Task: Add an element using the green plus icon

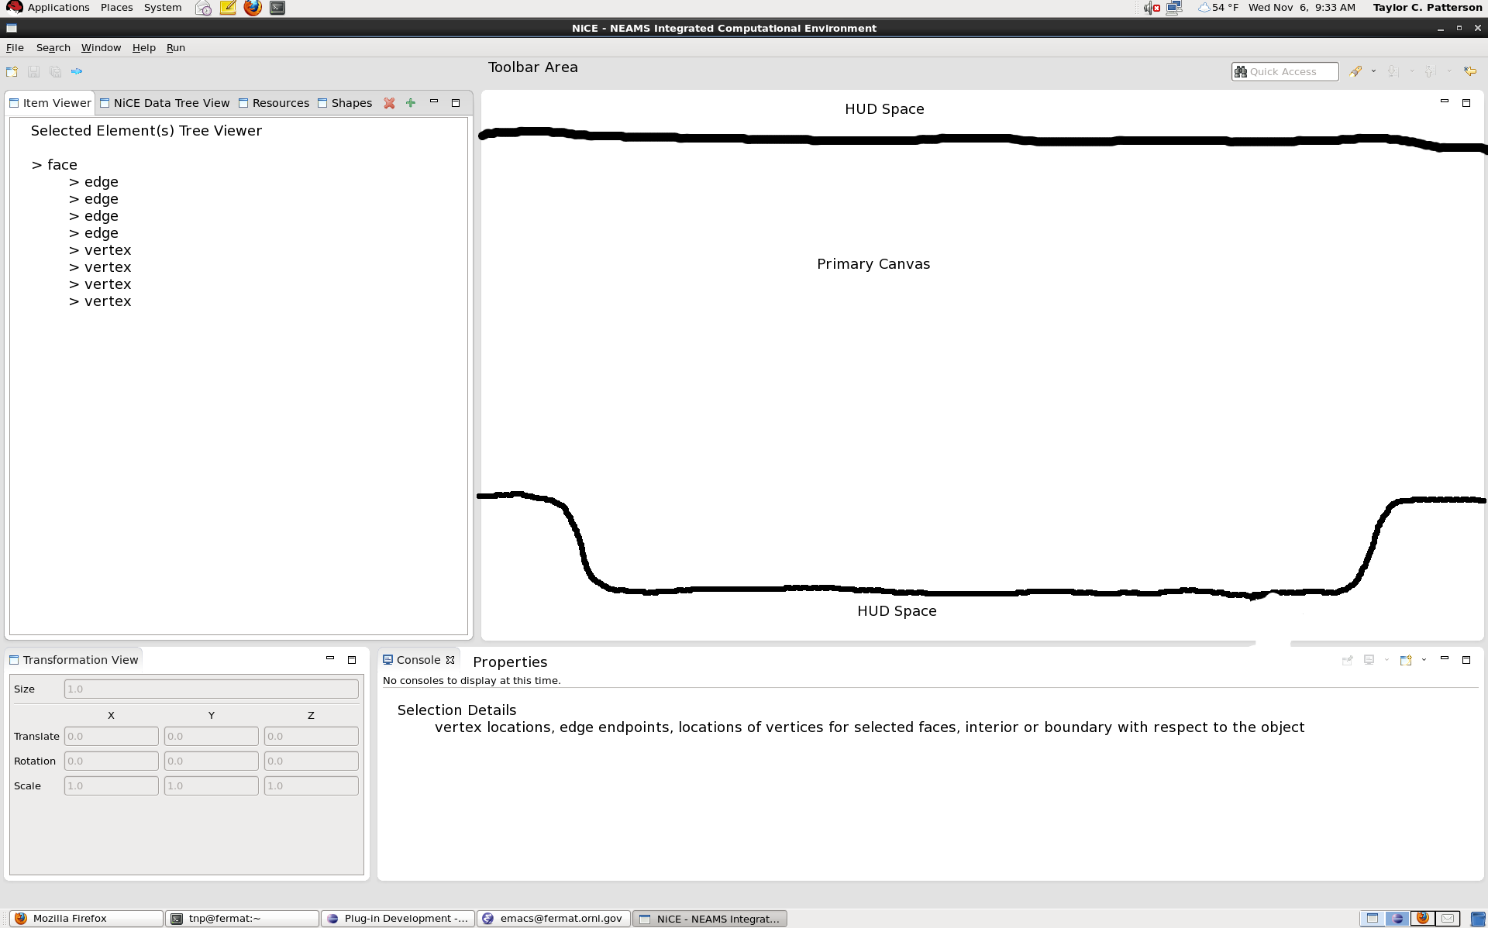Action: tap(411, 102)
